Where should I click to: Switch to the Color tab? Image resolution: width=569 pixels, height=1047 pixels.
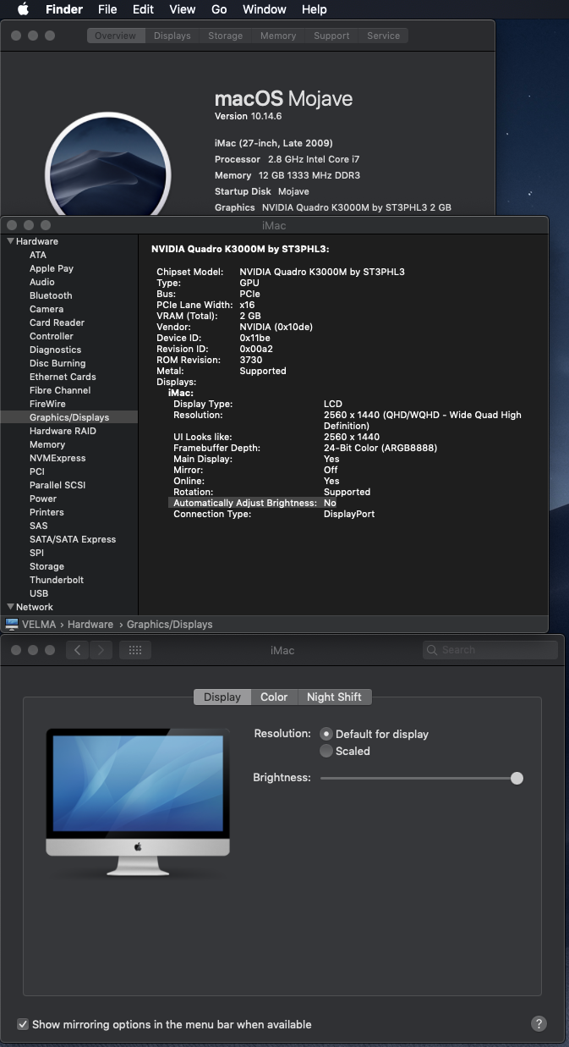coord(274,697)
